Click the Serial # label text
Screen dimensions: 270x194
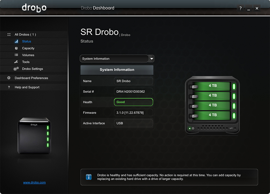[x=88, y=91]
